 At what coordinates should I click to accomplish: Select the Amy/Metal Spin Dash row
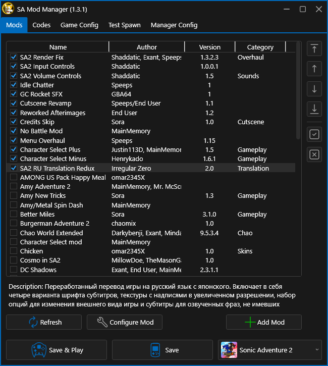coord(151,205)
